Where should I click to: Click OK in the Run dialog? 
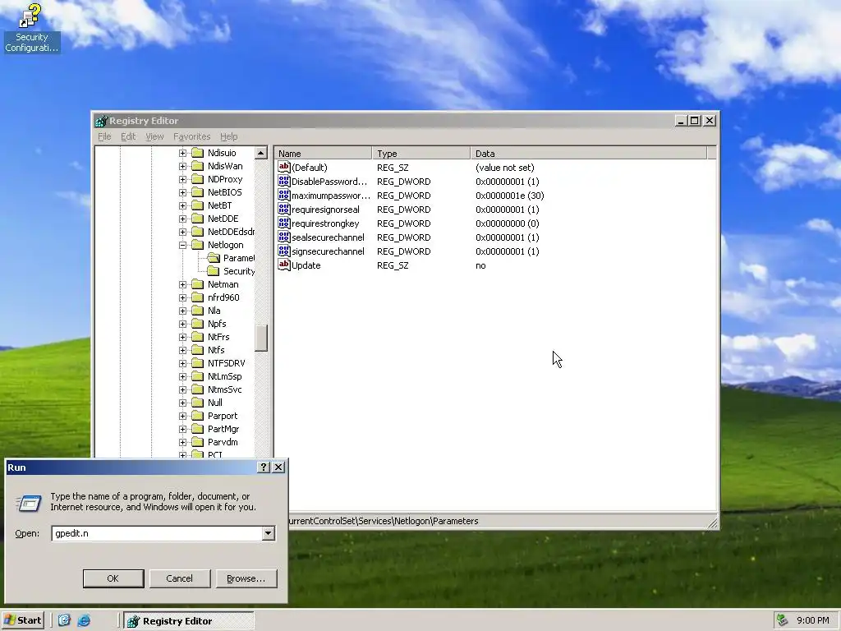113,578
